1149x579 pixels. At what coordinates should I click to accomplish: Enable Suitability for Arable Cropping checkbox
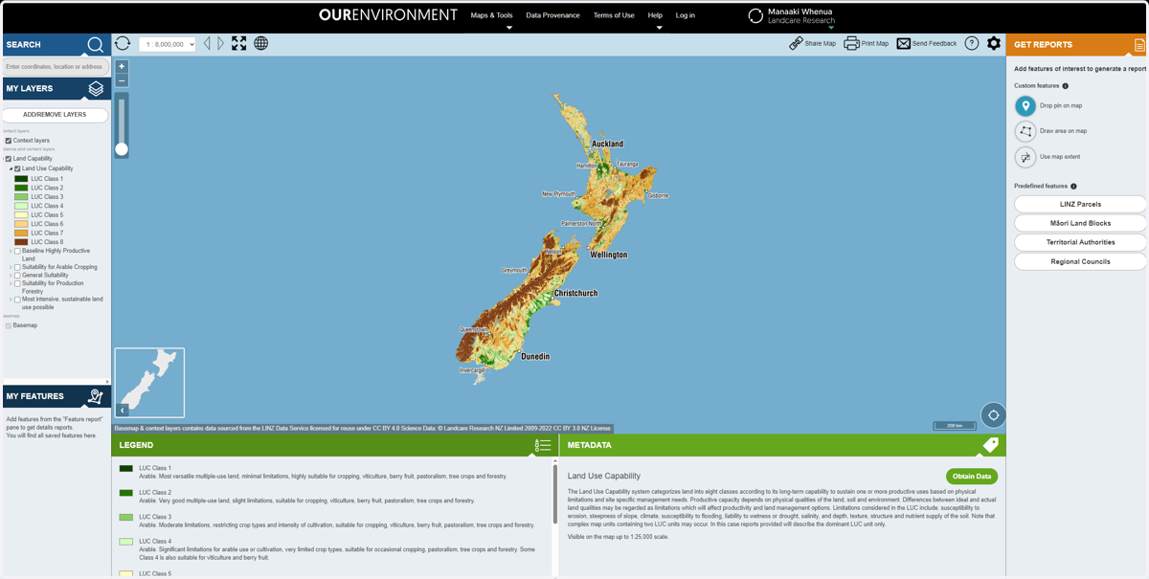tap(17, 267)
